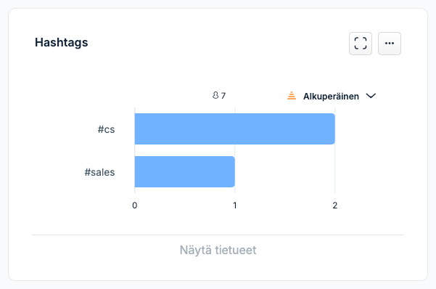Click the vertical gridline at value 2
Screen dimensions: 436x289
334,170
